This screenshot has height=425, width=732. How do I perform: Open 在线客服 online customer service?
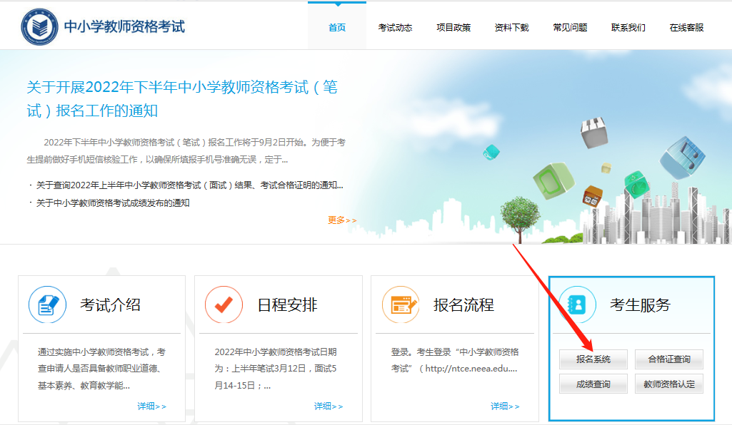pyautogui.click(x=684, y=25)
